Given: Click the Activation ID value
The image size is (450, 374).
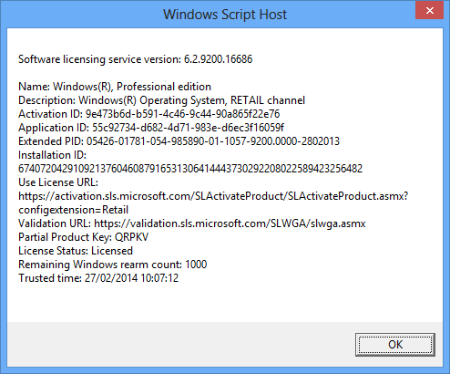Looking at the screenshot, I should (x=182, y=114).
